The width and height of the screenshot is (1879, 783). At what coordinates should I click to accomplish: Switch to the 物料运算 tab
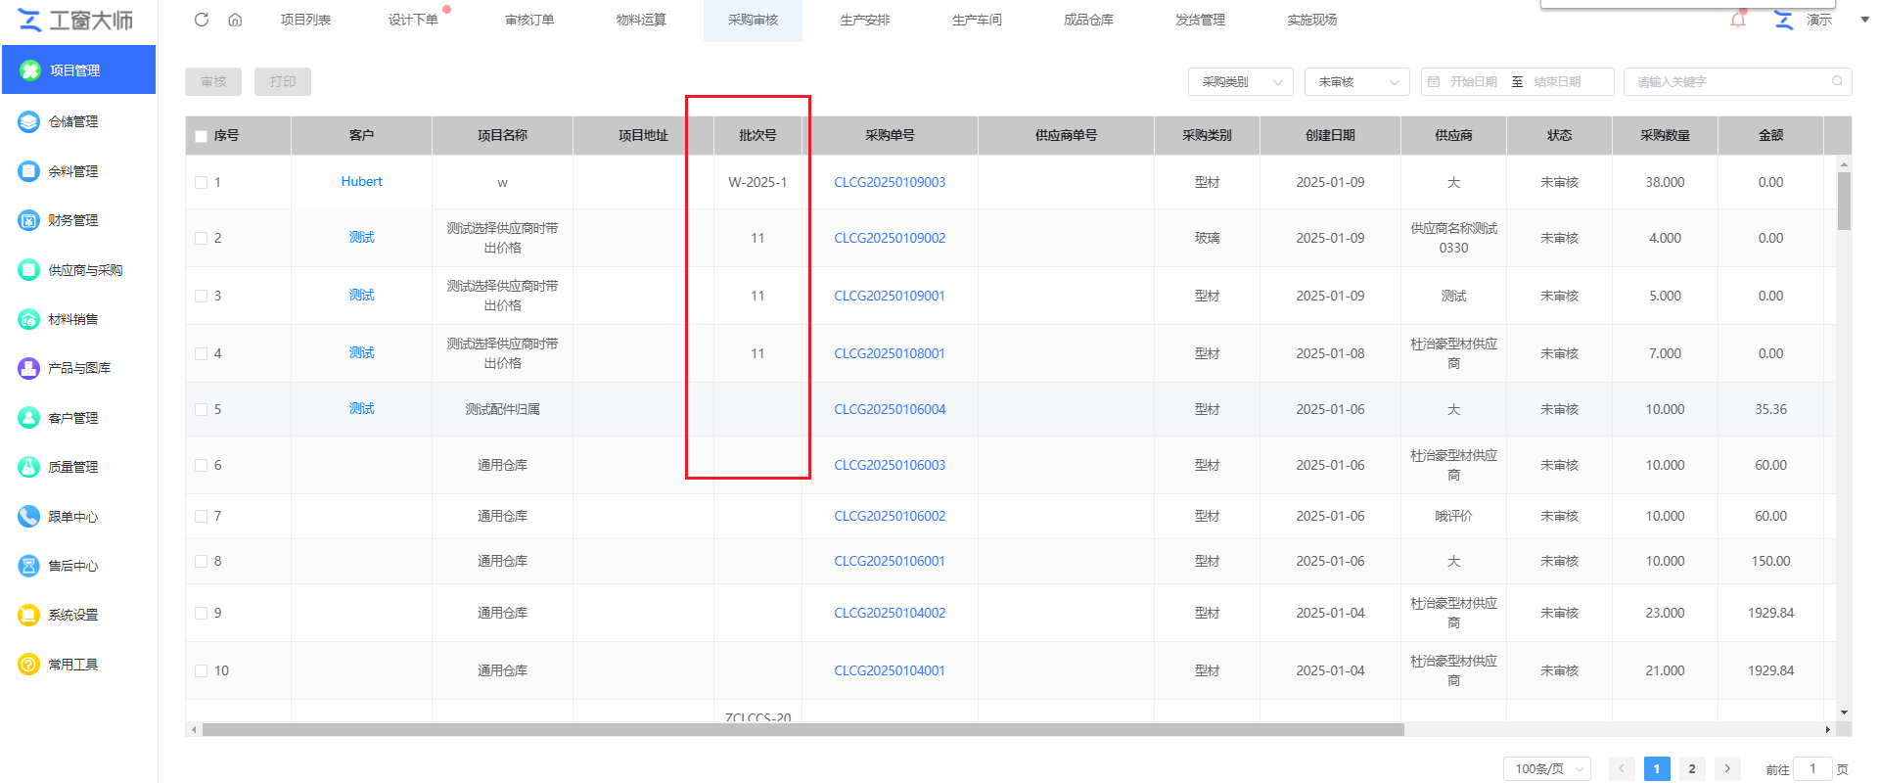pos(641,21)
